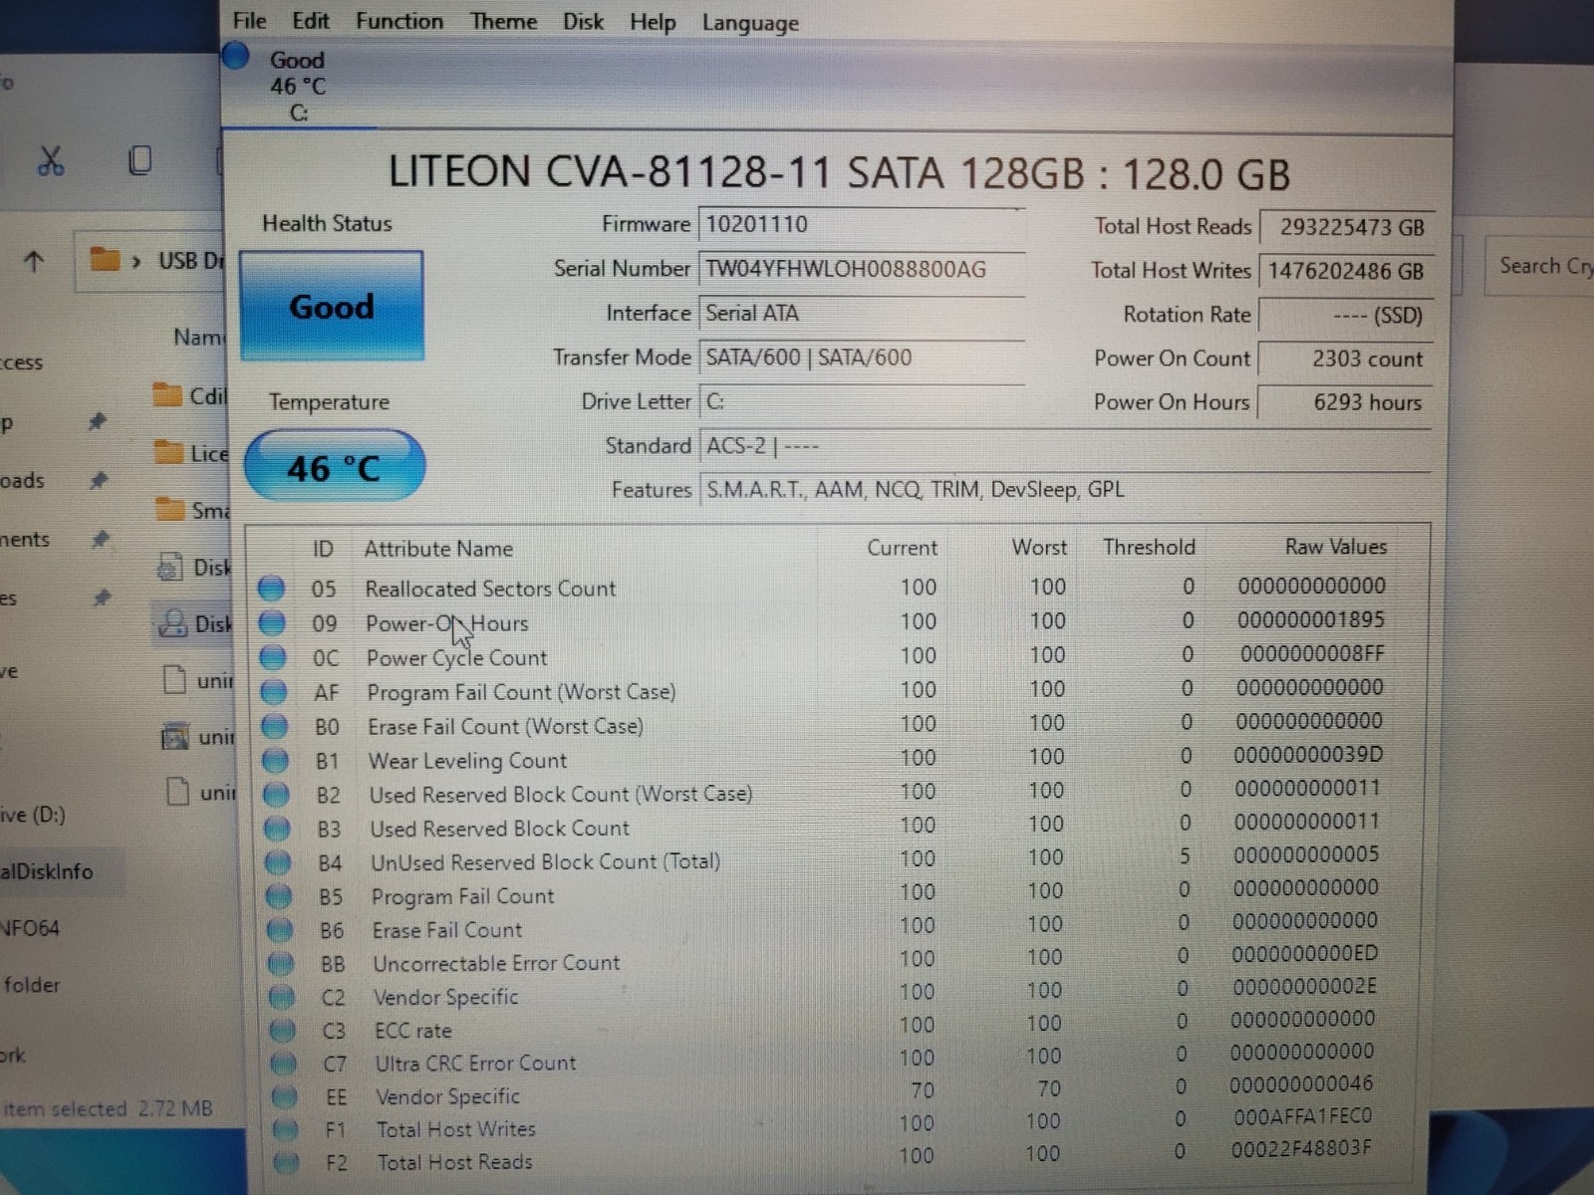Image resolution: width=1594 pixels, height=1195 pixels.
Task: Open the Disk menu
Action: point(583,21)
